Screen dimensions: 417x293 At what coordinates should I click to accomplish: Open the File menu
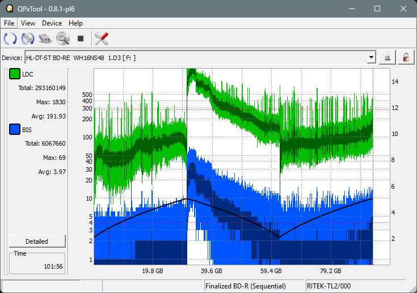point(9,23)
